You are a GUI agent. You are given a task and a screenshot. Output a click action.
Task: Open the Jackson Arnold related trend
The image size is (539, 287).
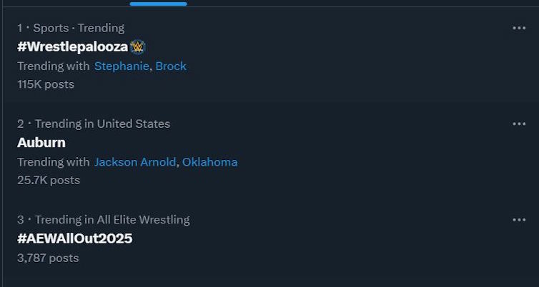[134, 162]
